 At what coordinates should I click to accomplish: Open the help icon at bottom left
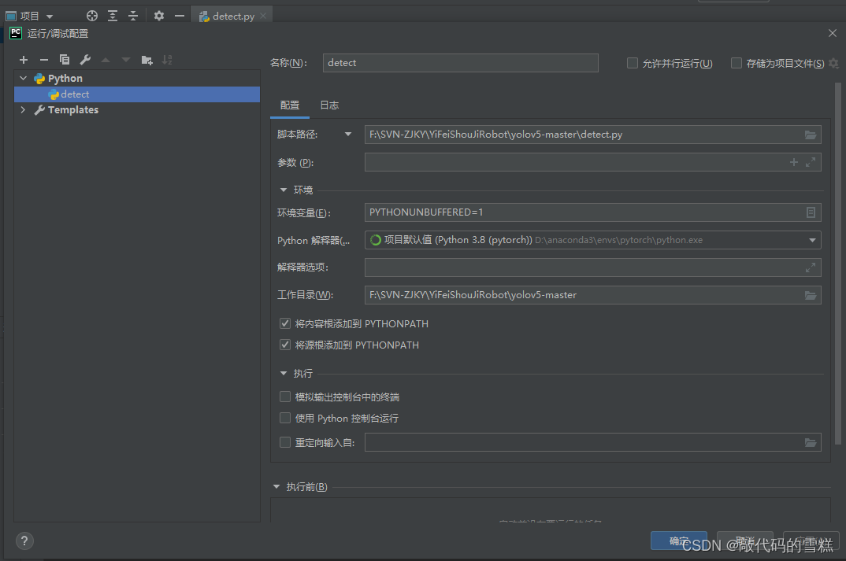tap(24, 541)
